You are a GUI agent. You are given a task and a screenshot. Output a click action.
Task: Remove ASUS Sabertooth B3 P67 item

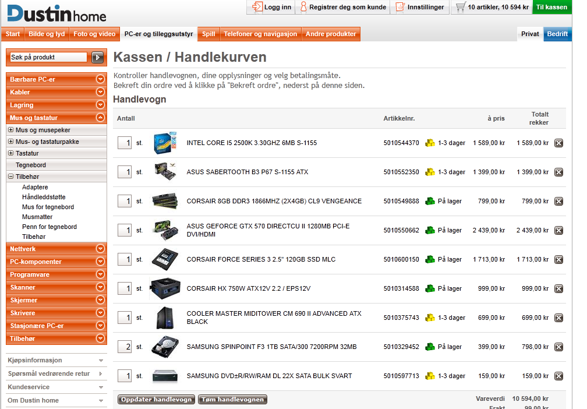[558, 172]
